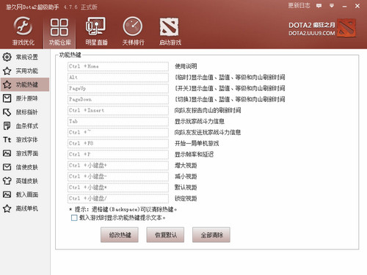Select the 功能仓库 grid icon

coord(59,27)
